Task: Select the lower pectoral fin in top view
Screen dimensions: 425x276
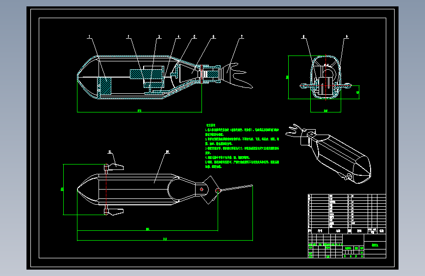Action: (114, 211)
